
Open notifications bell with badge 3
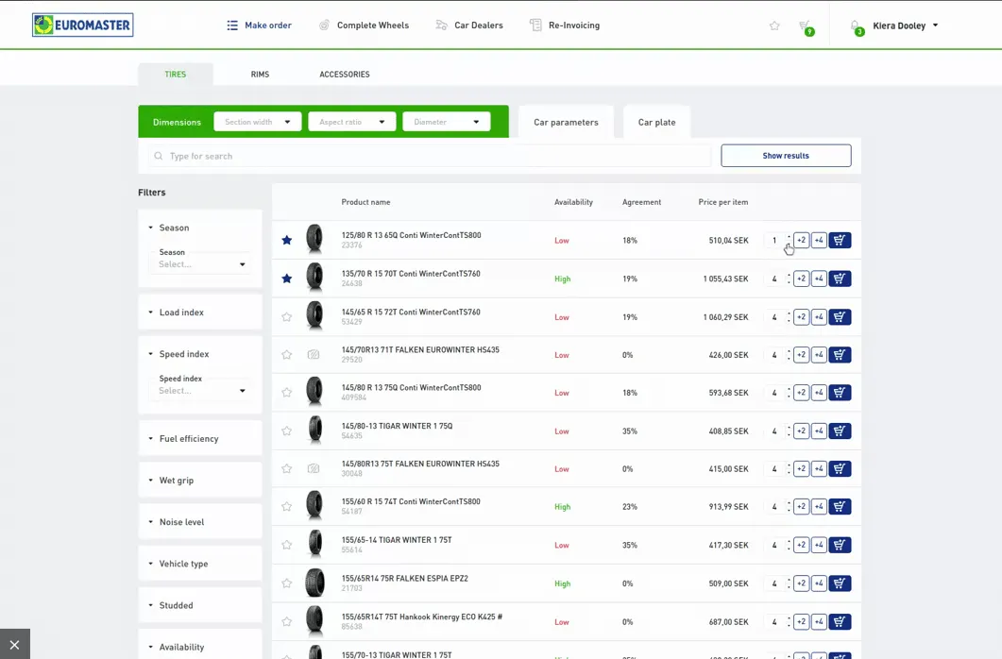pyautogui.click(x=857, y=26)
